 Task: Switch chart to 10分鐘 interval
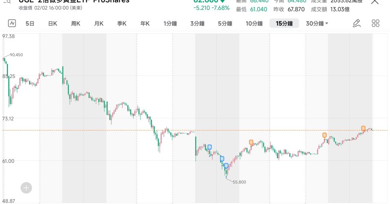pos(254,24)
